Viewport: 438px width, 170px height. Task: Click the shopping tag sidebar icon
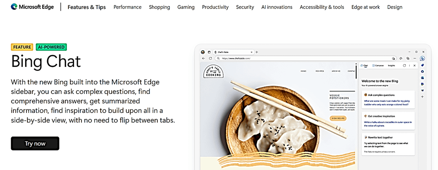422,65
